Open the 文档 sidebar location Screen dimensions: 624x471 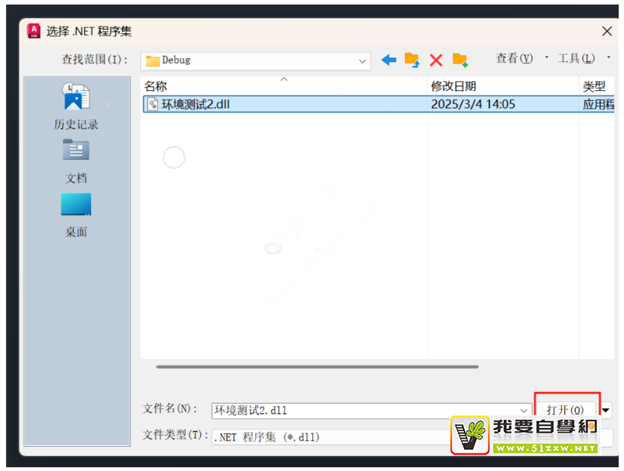point(76,161)
